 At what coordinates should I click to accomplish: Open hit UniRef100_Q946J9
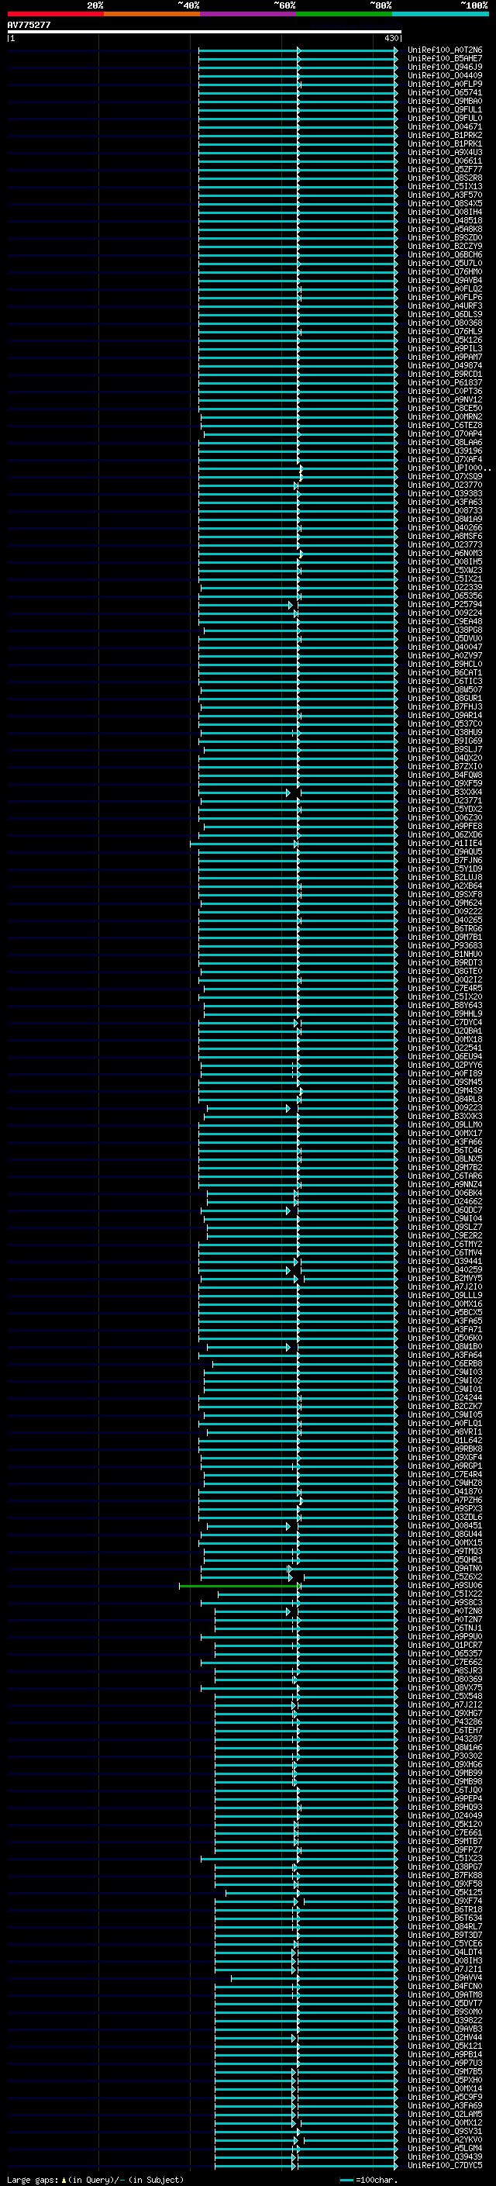click(444, 67)
